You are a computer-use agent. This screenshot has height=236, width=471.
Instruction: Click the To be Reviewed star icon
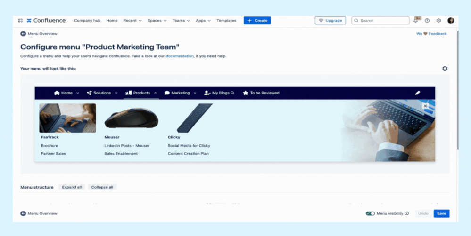click(x=246, y=93)
